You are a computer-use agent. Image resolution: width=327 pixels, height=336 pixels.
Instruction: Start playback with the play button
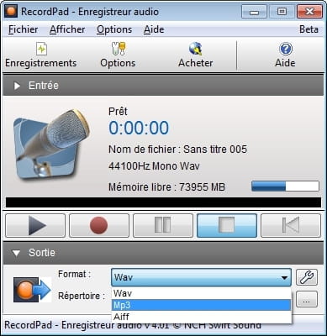(x=35, y=225)
